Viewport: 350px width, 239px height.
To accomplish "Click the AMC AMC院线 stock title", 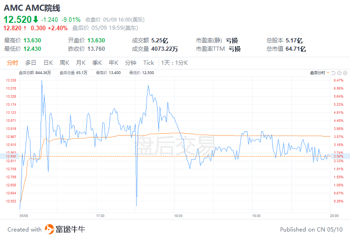I will coord(32,8).
